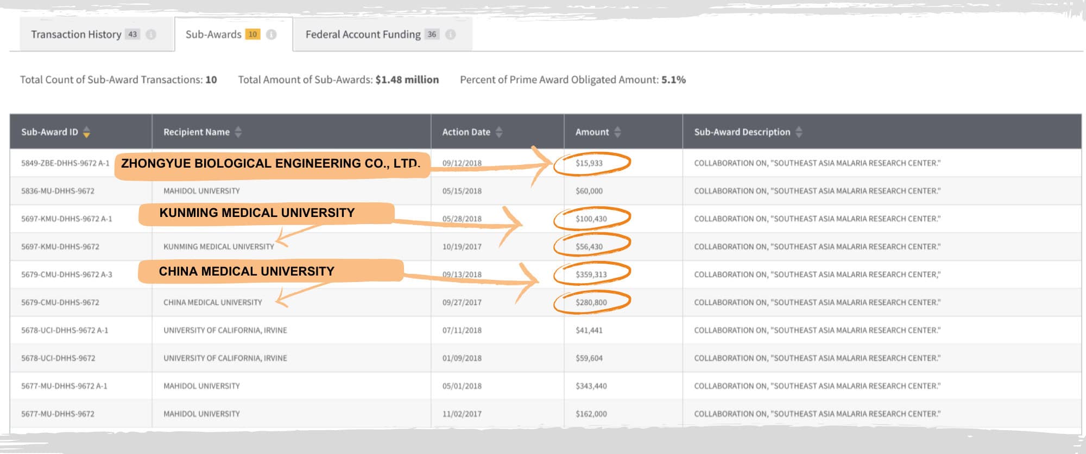Click the Action Date column header
Screen dimensions: 1086x454
(466, 132)
